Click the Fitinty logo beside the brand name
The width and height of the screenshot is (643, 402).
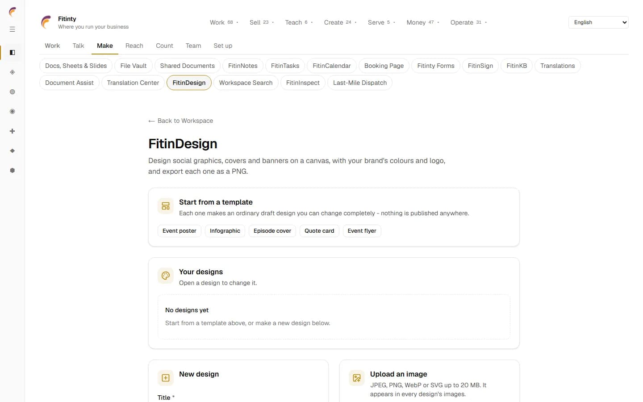point(46,22)
